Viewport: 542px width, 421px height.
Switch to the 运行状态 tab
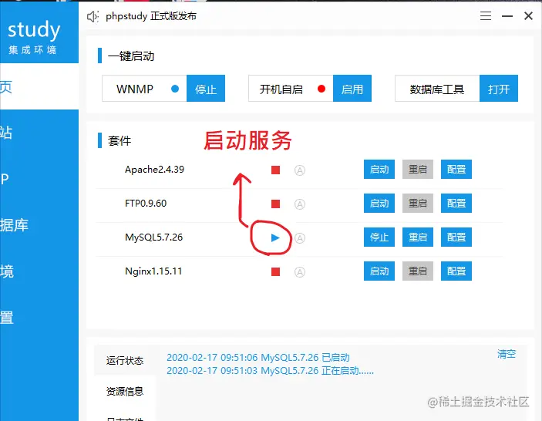125,361
